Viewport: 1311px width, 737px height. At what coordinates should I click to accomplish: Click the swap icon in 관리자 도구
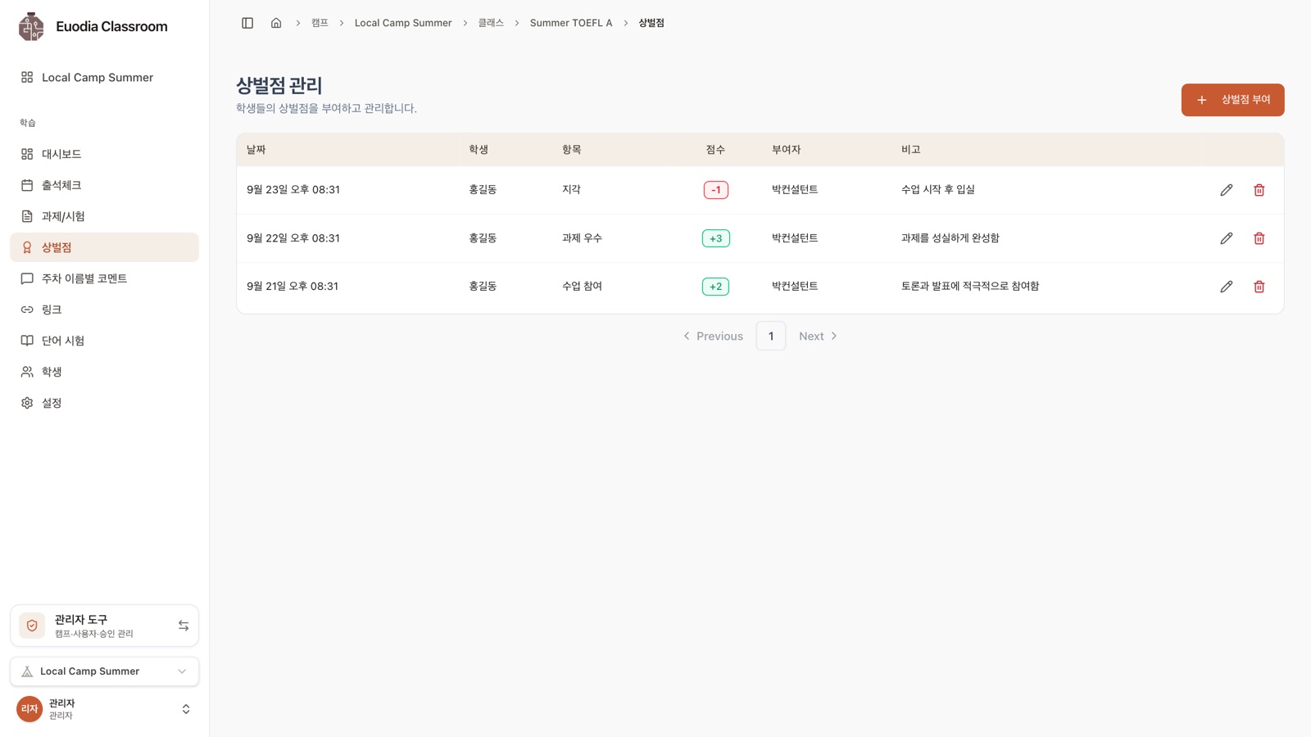(184, 626)
